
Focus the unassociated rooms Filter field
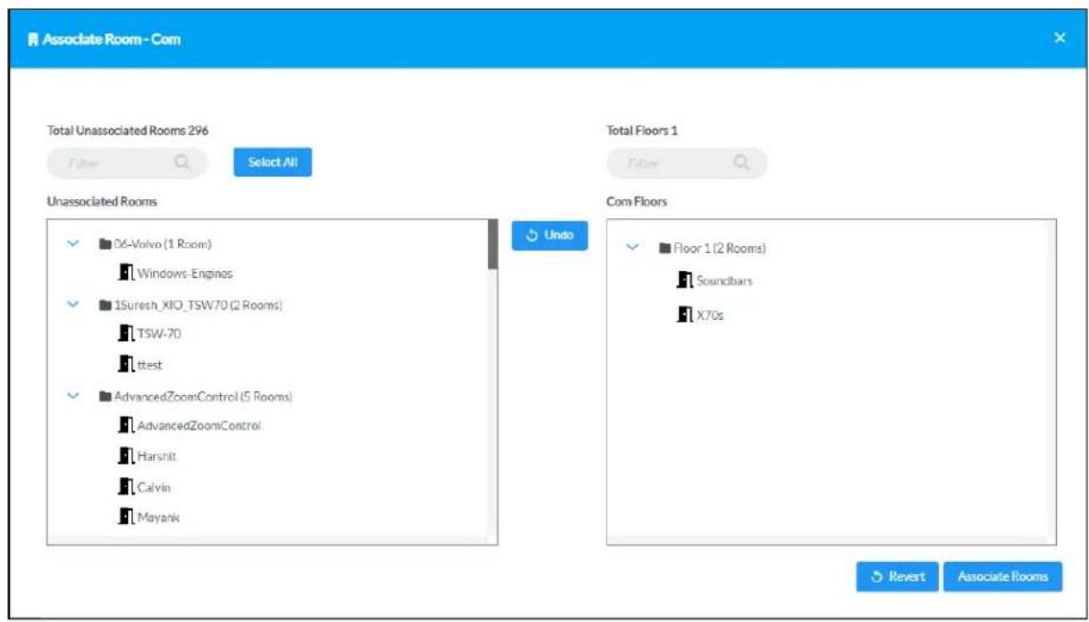click(x=126, y=163)
